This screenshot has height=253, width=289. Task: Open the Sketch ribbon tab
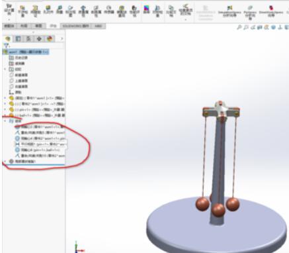[38, 26]
